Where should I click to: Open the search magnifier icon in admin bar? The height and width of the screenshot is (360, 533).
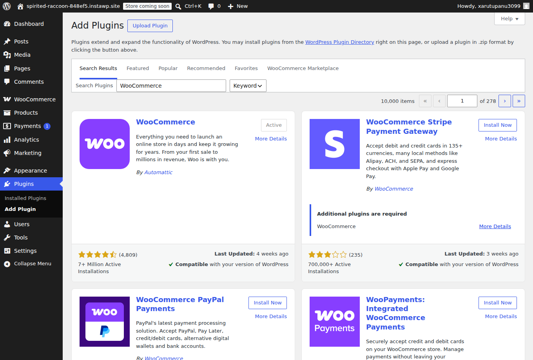(x=178, y=6)
